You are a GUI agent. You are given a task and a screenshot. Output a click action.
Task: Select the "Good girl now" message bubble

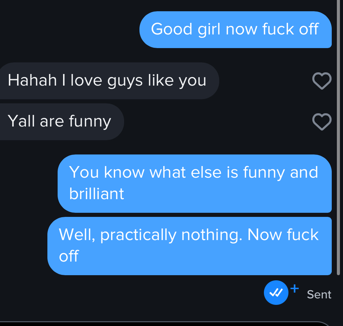click(x=235, y=29)
